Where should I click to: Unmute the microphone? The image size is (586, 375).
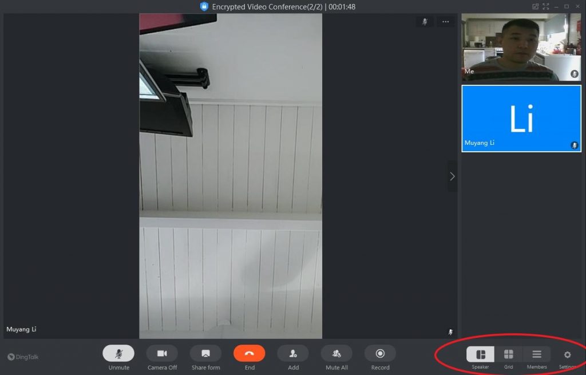[118, 353]
